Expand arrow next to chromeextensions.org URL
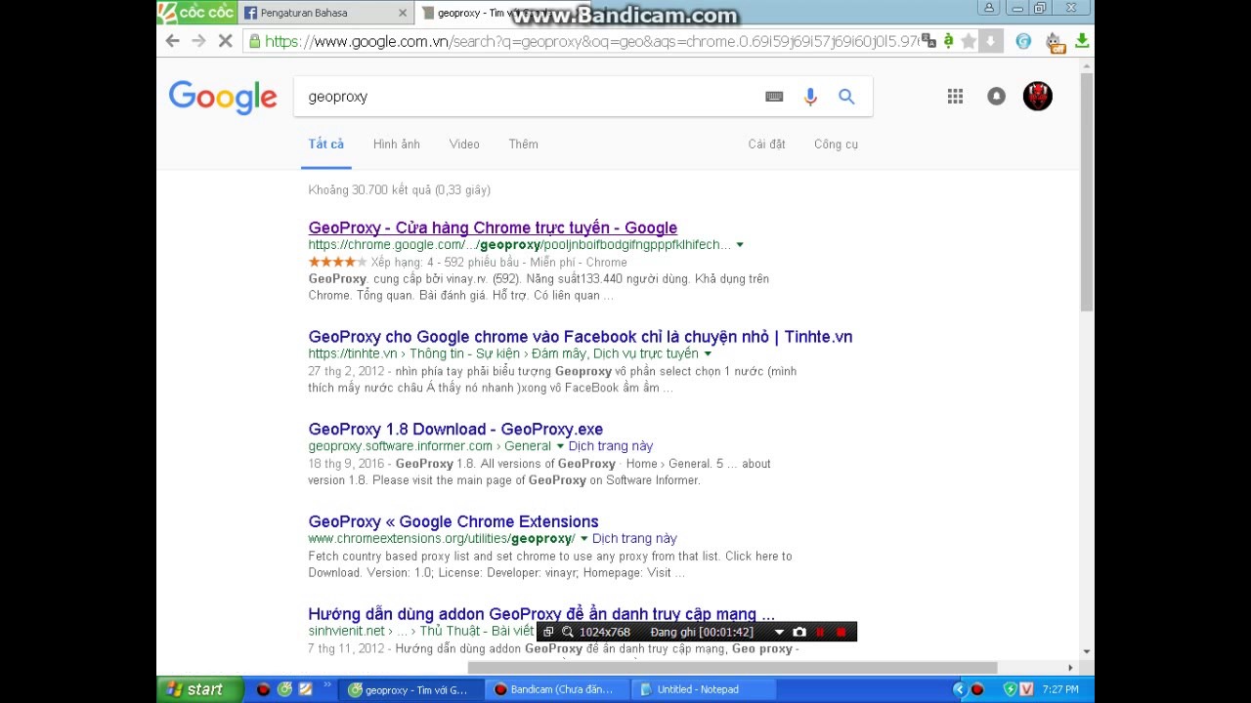The image size is (1251, 703). (x=583, y=539)
